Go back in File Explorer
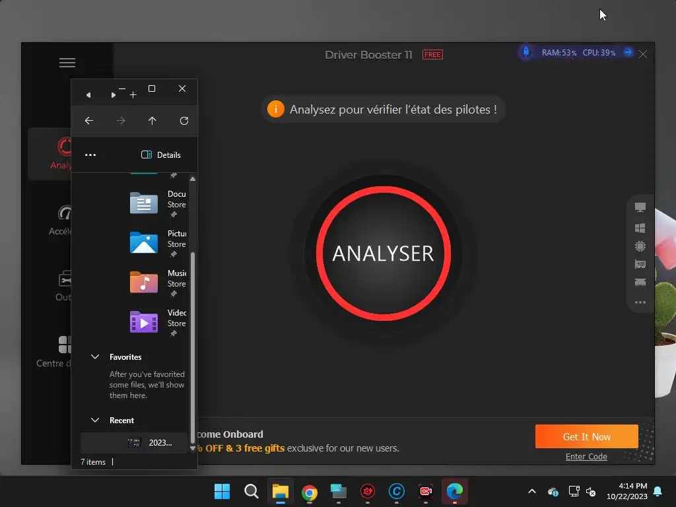Screen dimensions: 676x507 coord(89,121)
